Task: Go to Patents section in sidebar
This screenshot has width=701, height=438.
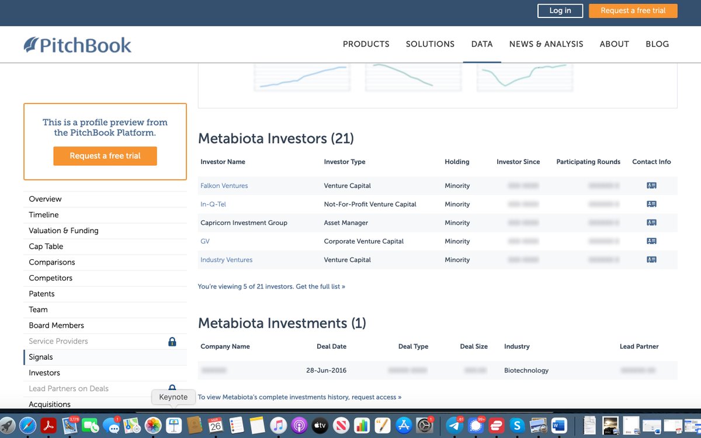Action: (x=42, y=294)
